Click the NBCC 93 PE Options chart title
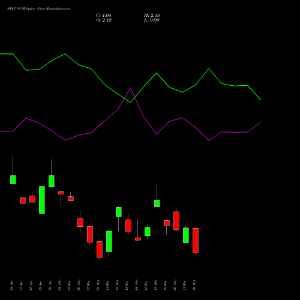Image resolution: width=300 pixels, height=300 pixels. [x=38, y=9]
